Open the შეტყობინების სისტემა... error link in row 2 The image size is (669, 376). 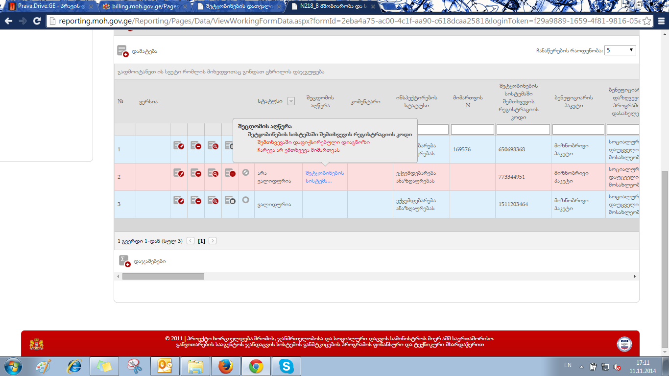(x=325, y=177)
